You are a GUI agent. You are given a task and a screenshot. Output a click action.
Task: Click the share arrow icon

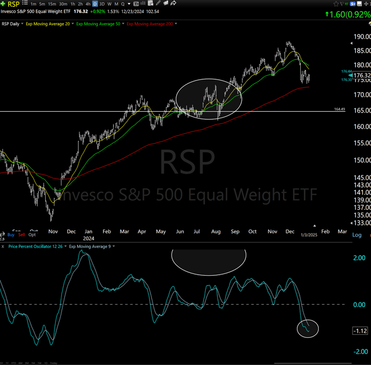point(173,3)
